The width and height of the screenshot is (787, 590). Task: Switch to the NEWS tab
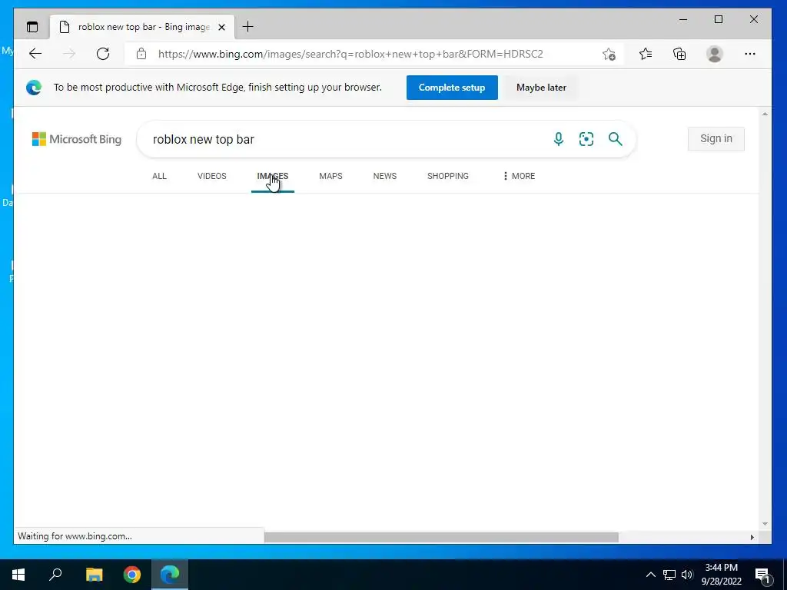coord(385,176)
